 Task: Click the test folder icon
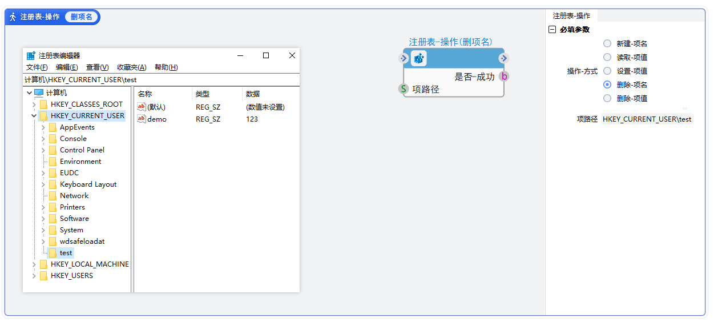pos(53,252)
